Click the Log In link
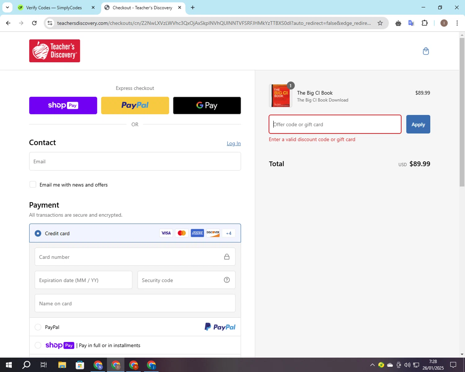 pyautogui.click(x=234, y=143)
